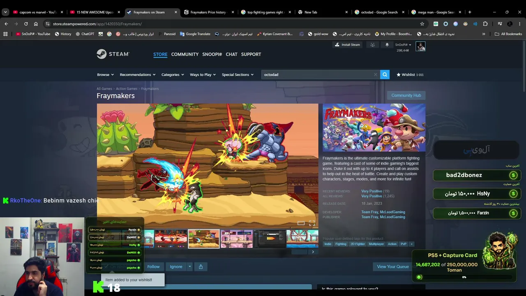Expand the Categories dropdown
This screenshot has width=526, height=296.
173,74
